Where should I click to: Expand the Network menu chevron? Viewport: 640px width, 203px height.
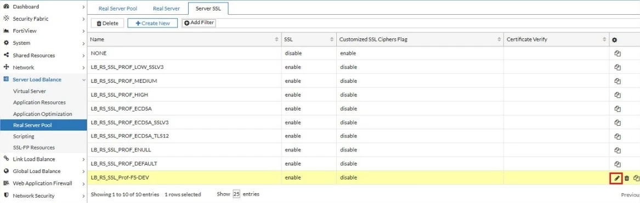coord(83,68)
